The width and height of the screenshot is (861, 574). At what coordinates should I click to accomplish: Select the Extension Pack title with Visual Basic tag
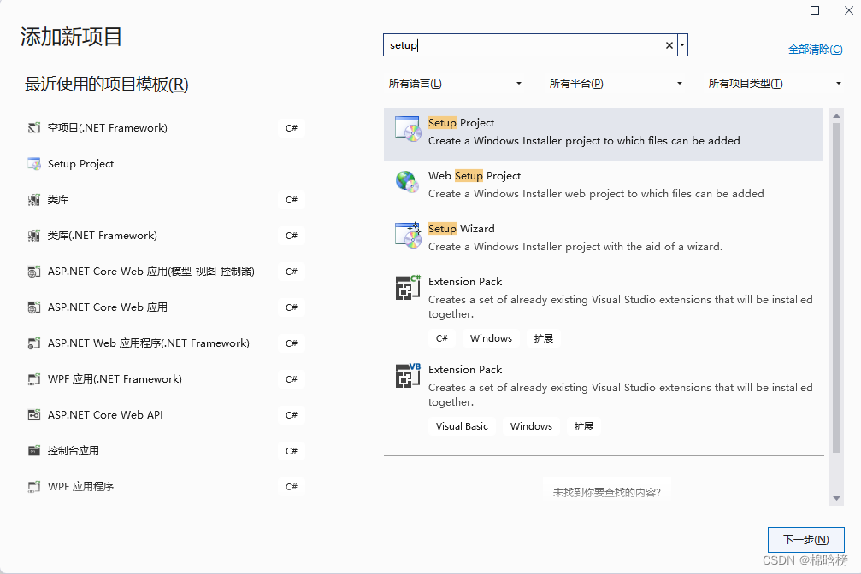click(465, 369)
